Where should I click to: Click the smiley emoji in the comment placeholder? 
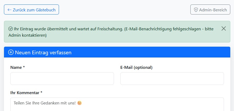coord(79,103)
